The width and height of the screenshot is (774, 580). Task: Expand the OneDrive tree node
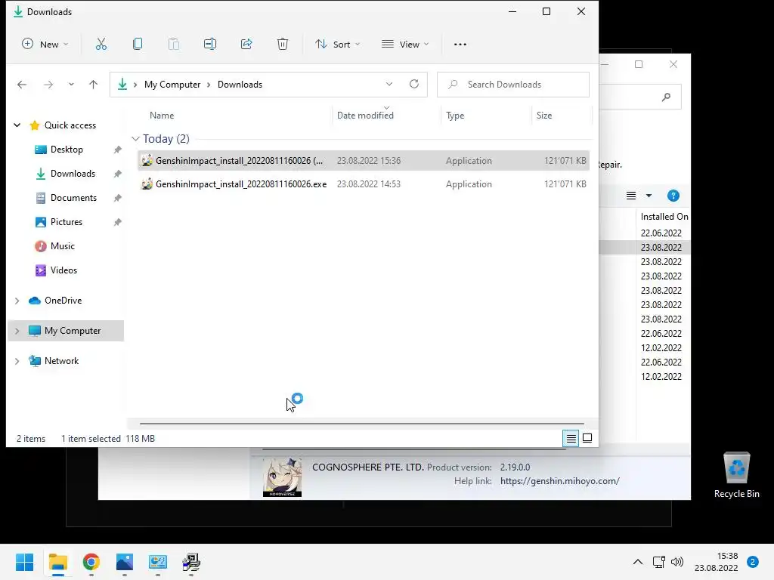tap(17, 301)
